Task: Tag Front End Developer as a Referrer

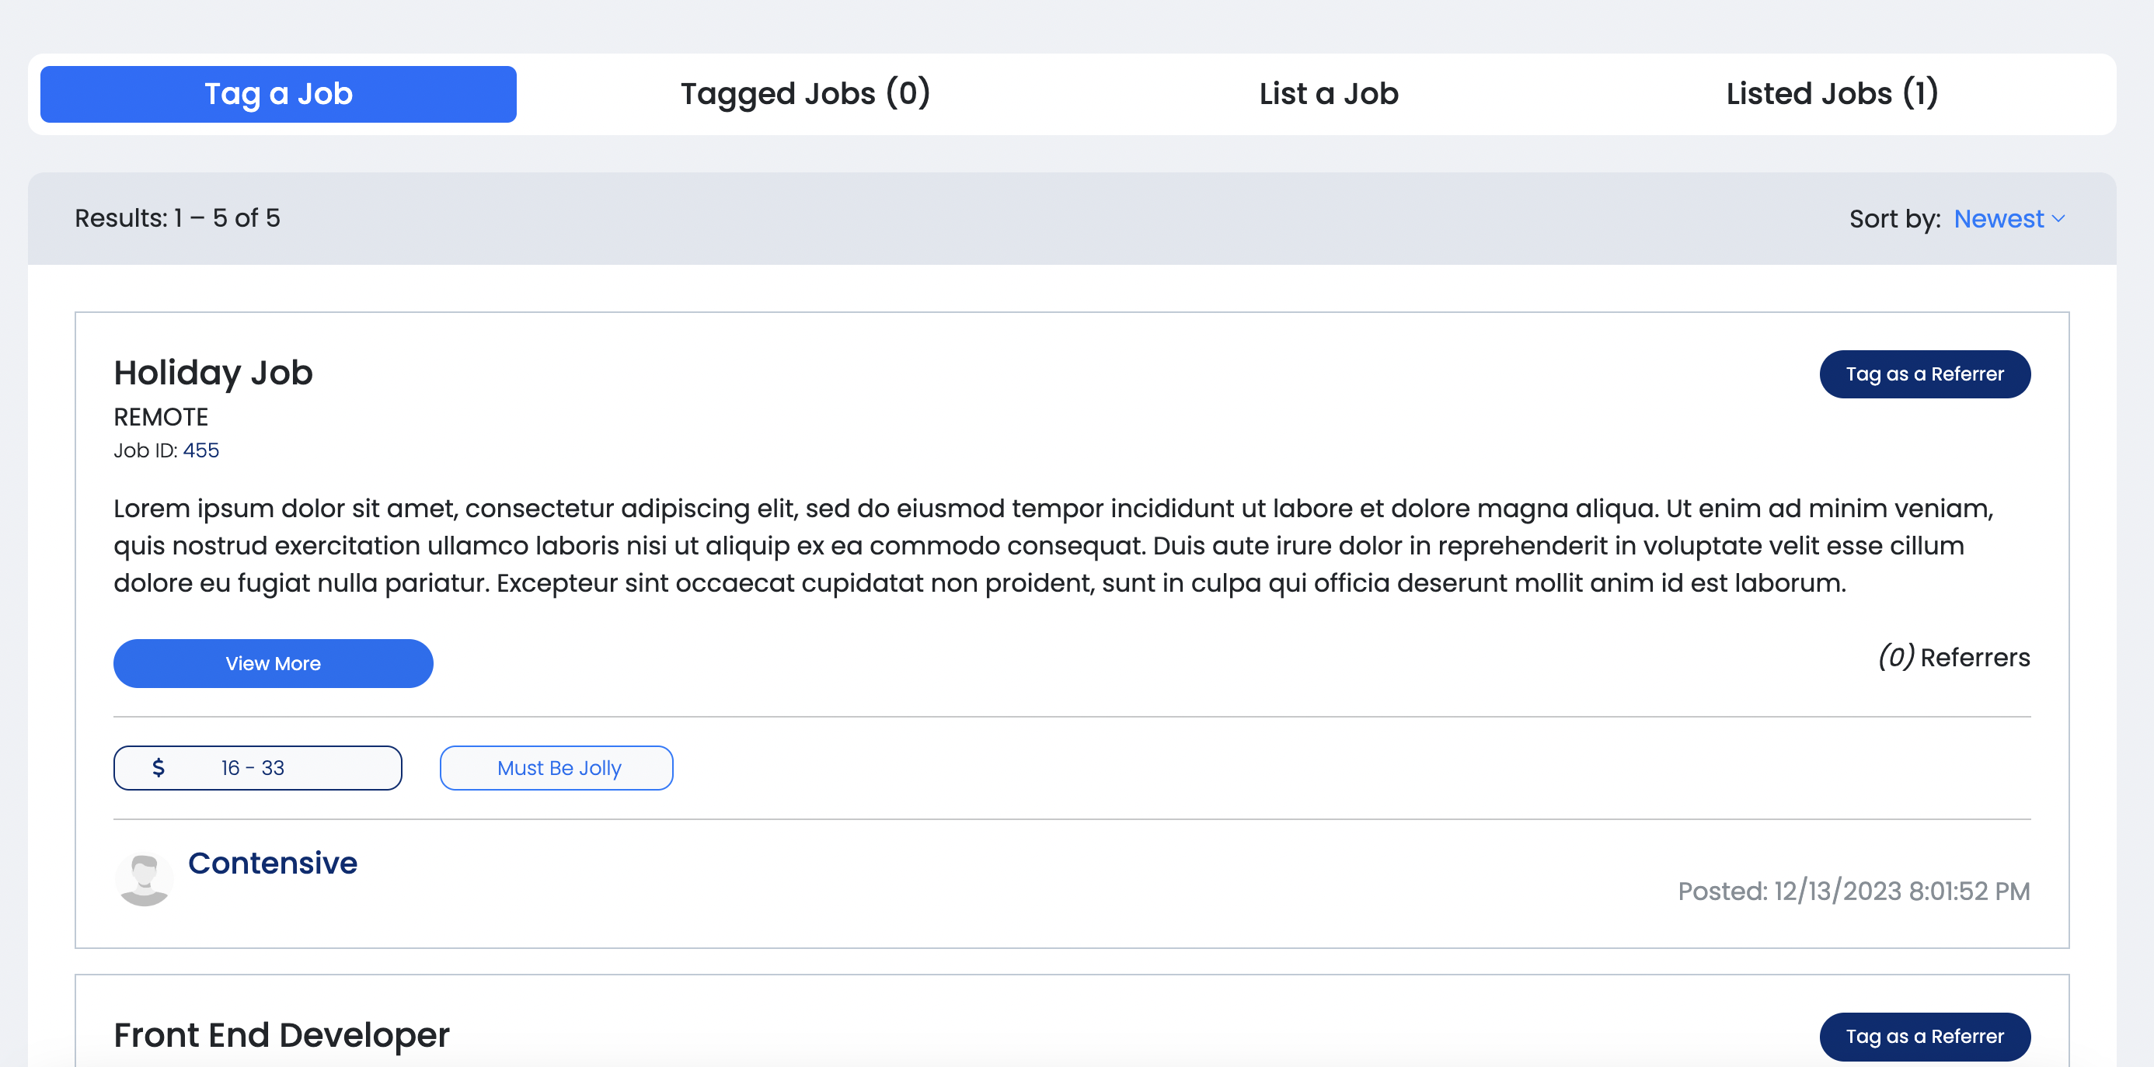Action: tap(1925, 1037)
